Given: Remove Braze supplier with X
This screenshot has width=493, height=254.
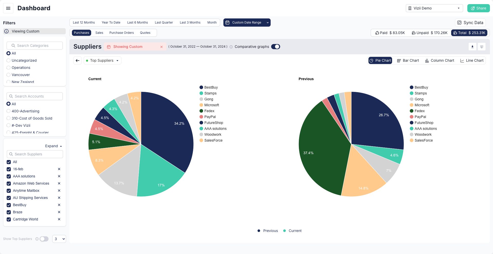Looking at the screenshot, I should click(x=59, y=212).
